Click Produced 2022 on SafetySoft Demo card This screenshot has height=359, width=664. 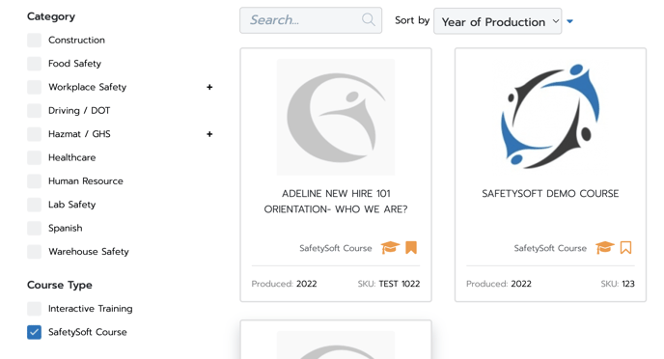coord(499,284)
